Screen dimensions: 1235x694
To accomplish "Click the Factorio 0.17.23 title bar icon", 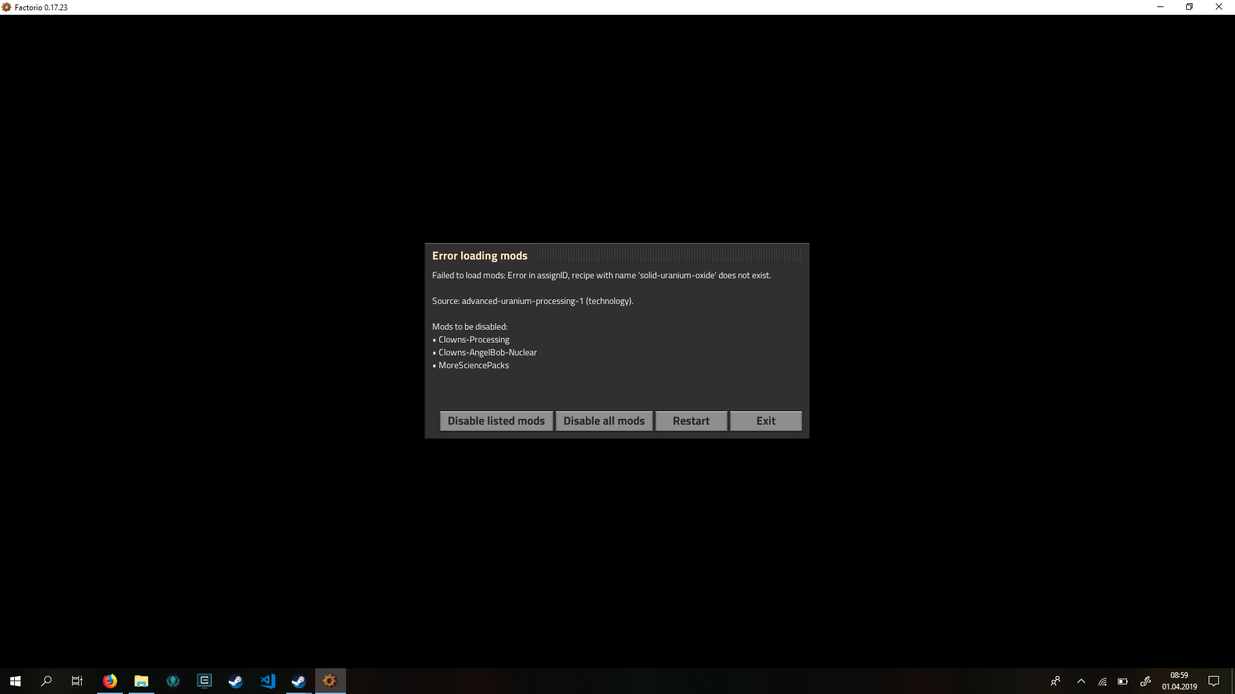I will (x=6, y=7).
